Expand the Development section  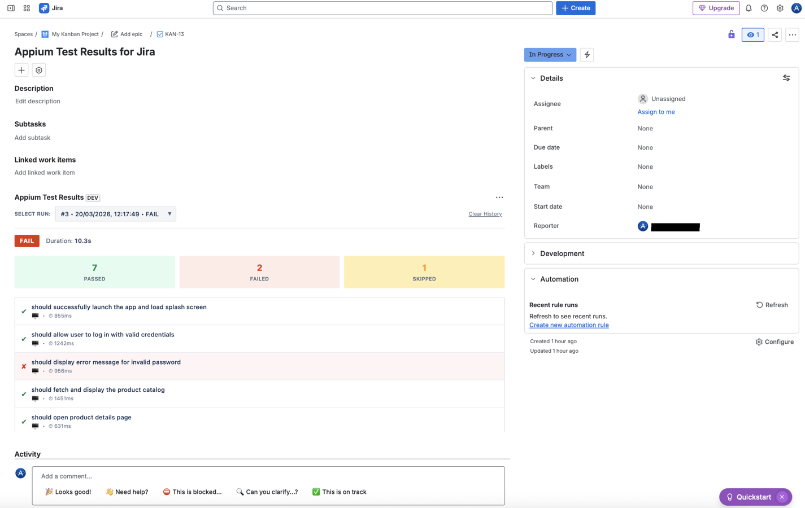click(533, 253)
